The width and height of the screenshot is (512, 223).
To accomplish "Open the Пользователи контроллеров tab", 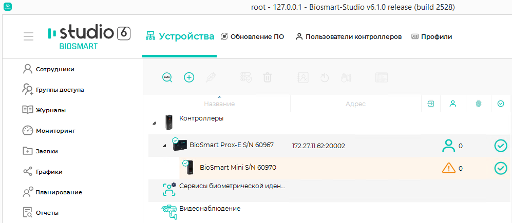I will click(x=349, y=36).
